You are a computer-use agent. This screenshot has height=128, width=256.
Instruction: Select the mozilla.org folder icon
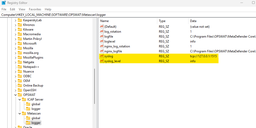(x=20, y=53)
